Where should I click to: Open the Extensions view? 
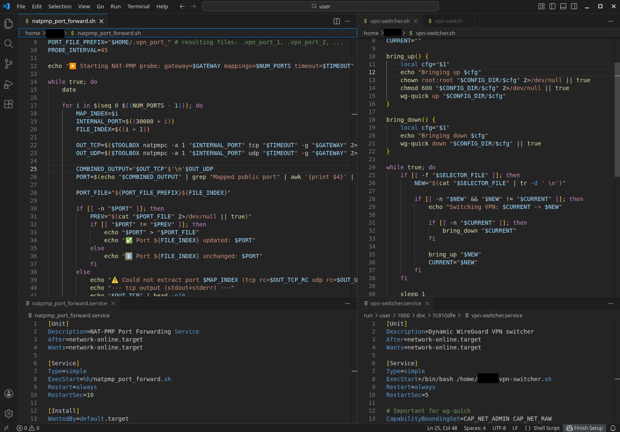(x=8, y=104)
